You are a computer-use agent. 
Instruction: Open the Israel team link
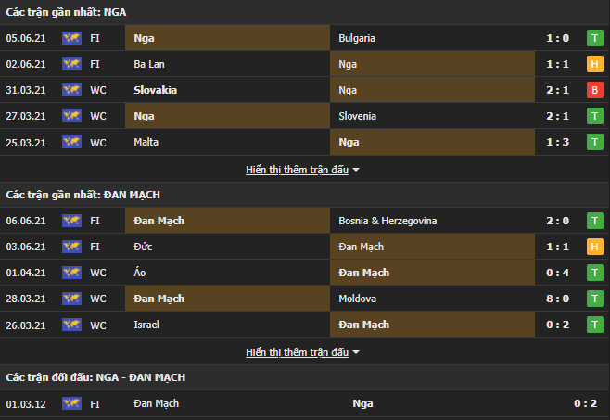point(146,325)
